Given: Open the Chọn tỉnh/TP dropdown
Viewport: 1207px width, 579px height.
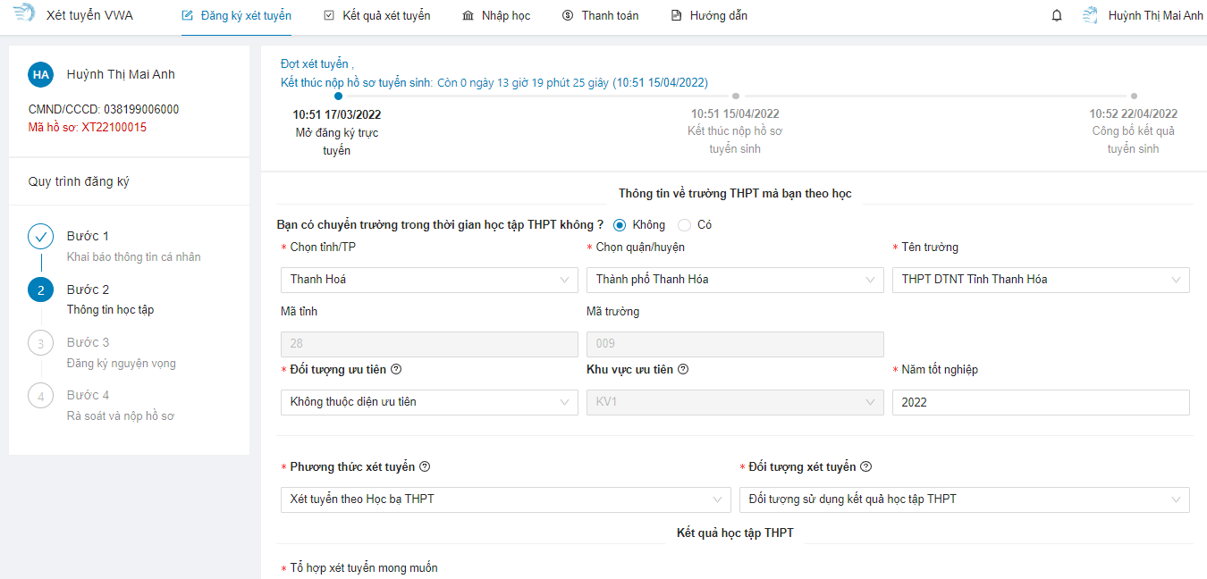Looking at the screenshot, I should tap(429, 280).
